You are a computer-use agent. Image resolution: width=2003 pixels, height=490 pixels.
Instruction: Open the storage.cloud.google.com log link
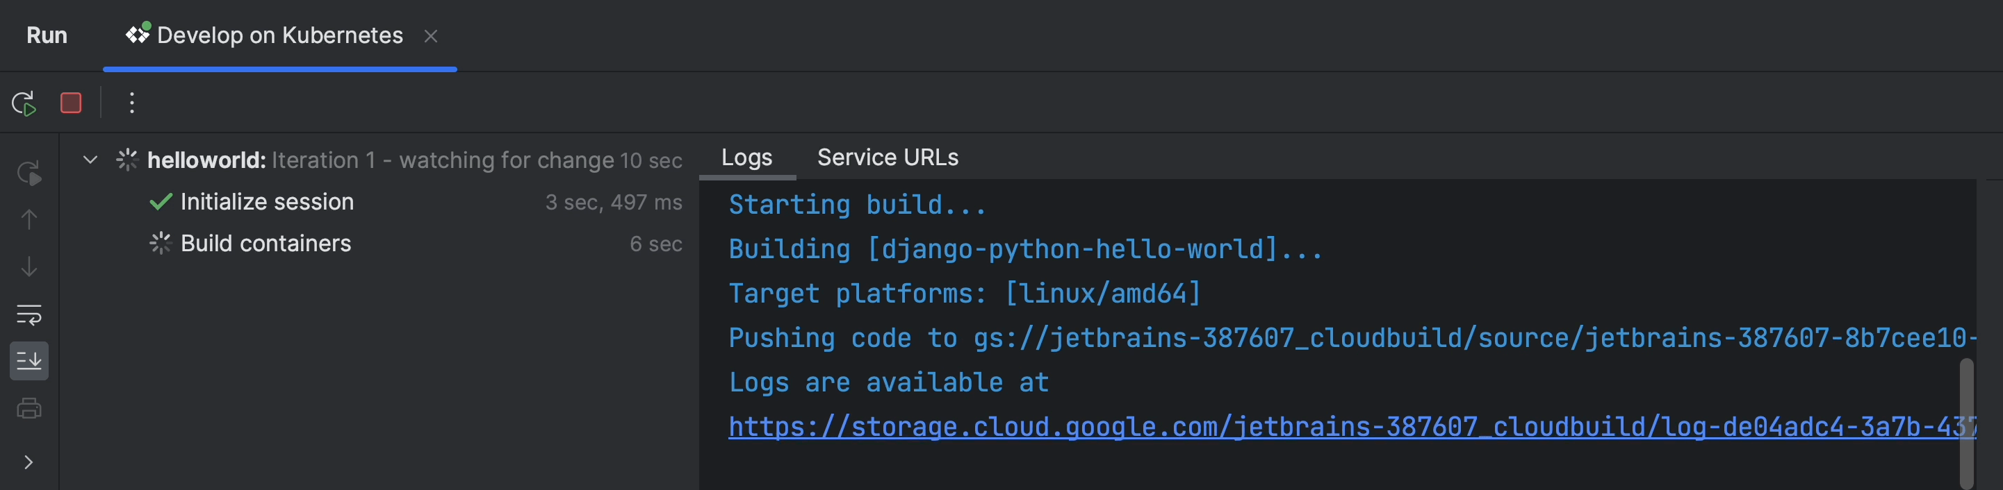1322,427
